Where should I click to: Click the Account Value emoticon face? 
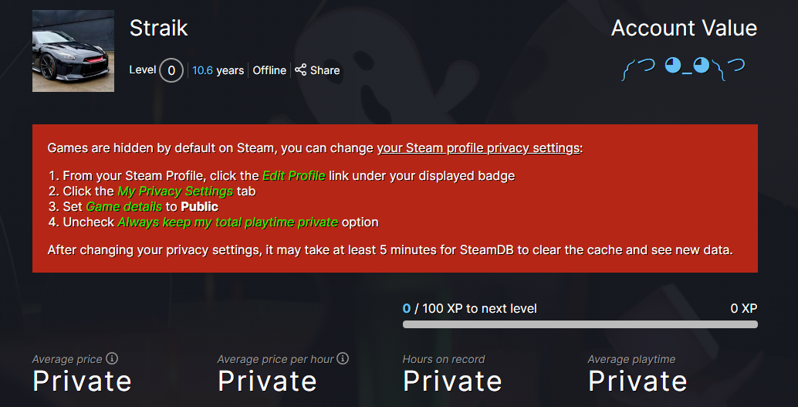point(684,69)
